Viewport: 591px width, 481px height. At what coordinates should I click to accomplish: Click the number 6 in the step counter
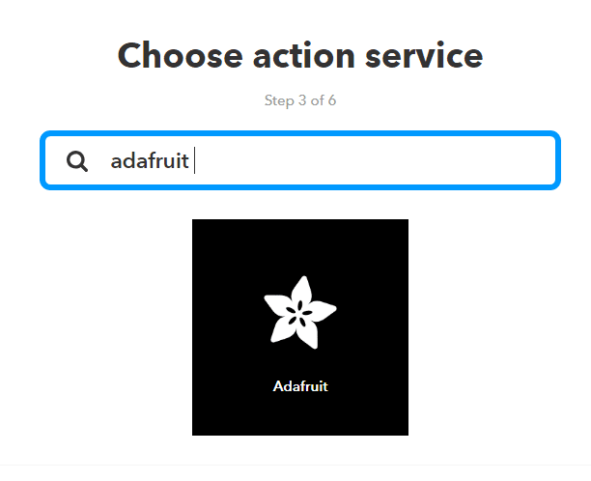[x=331, y=100]
